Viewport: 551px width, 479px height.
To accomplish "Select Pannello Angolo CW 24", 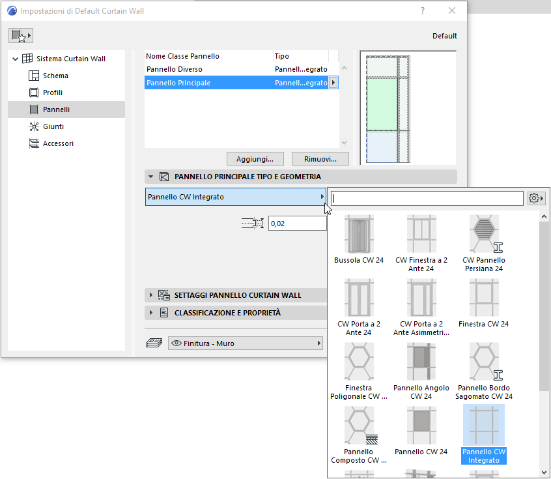I will [421, 371].
